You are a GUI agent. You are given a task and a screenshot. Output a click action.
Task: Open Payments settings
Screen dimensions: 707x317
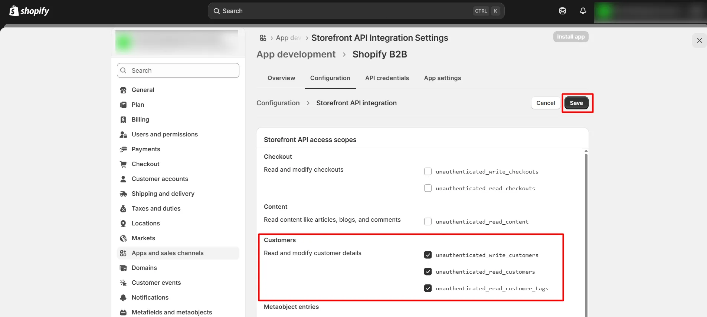click(x=178, y=149)
